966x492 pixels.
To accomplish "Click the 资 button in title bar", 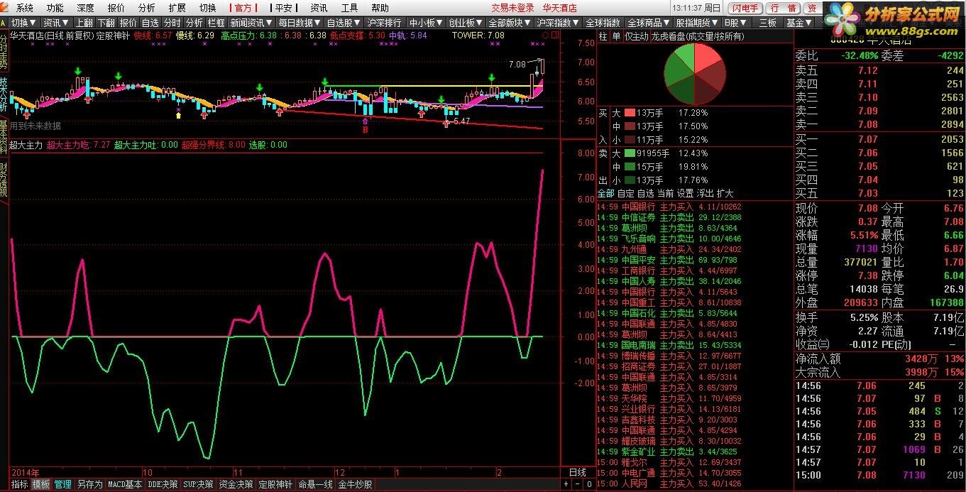I will (x=811, y=8).
